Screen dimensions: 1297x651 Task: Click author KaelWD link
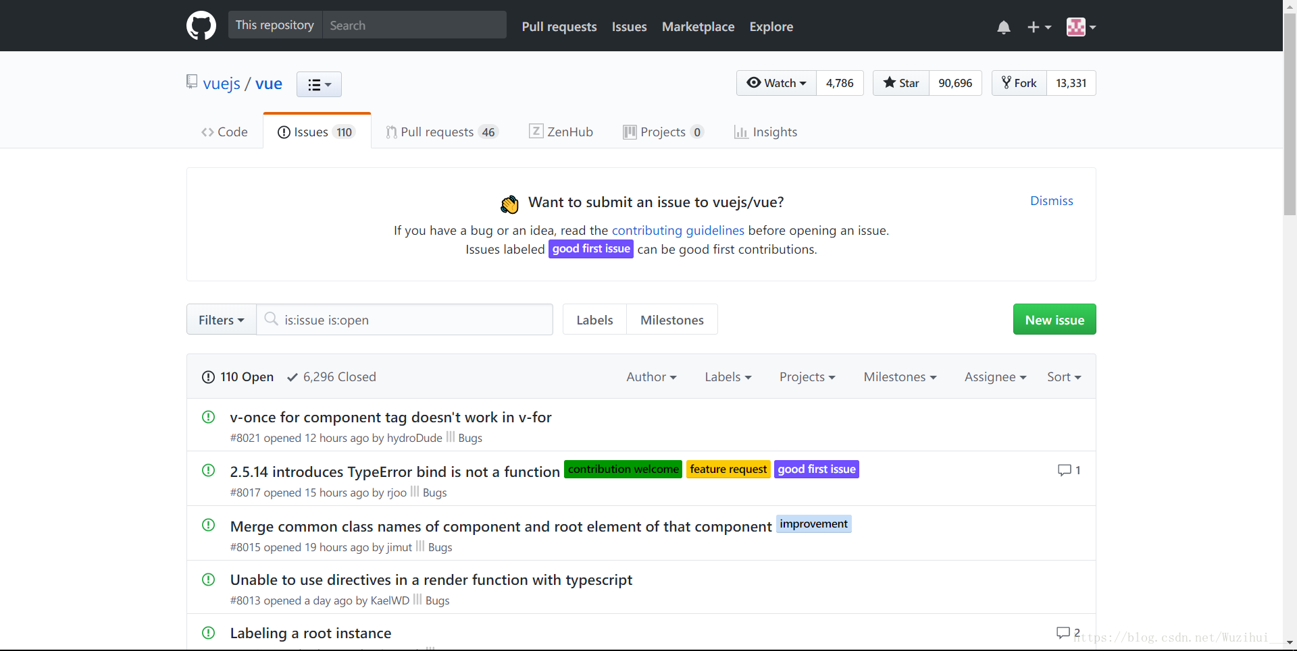390,600
